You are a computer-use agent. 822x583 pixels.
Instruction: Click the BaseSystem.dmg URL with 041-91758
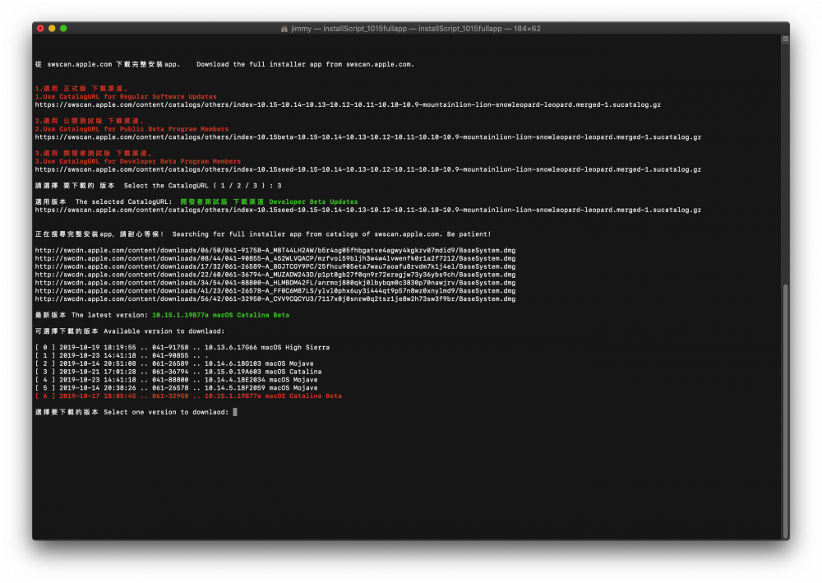click(275, 251)
